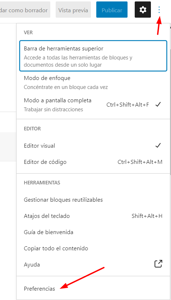The height and width of the screenshot is (300, 171).
Task: Turn on Modo de enfoque
Action: tap(93, 82)
